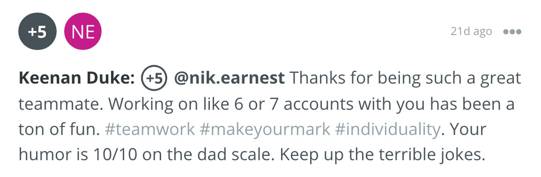The image size is (541, 177).
Task: Select the #makeyourmark hashtag
Action: click(265, 129)
